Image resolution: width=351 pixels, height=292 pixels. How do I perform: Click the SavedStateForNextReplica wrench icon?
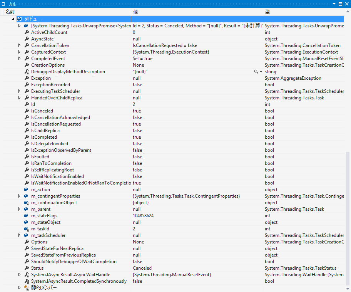click(x=27, y=248)
